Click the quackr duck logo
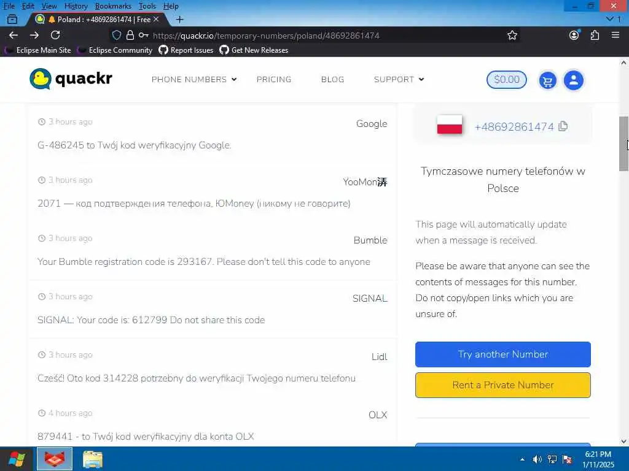629x471 pixels. (x=71, y=79)
